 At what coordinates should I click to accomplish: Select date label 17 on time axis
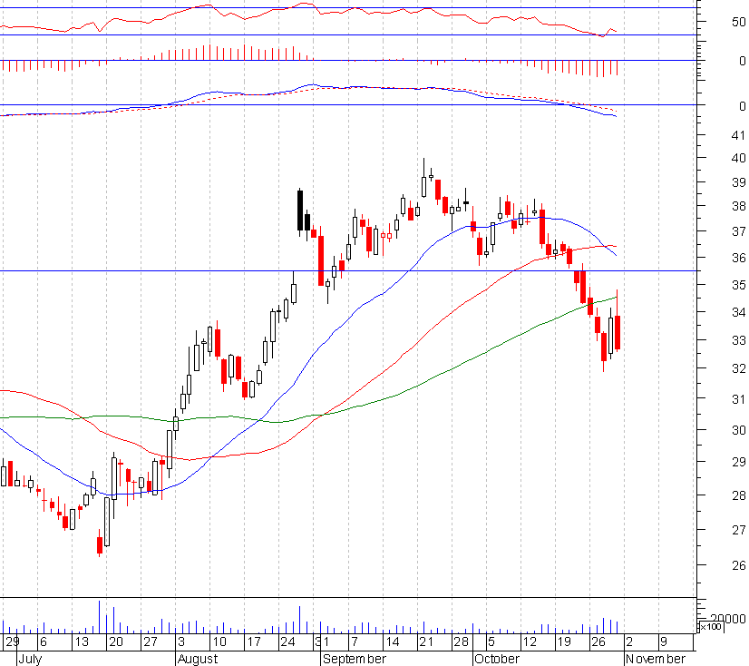click(254, 642)
